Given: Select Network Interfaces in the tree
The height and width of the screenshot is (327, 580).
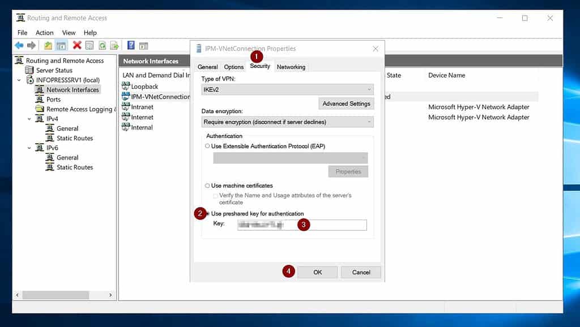Looking at the screenshot, I should coord(72,89).
